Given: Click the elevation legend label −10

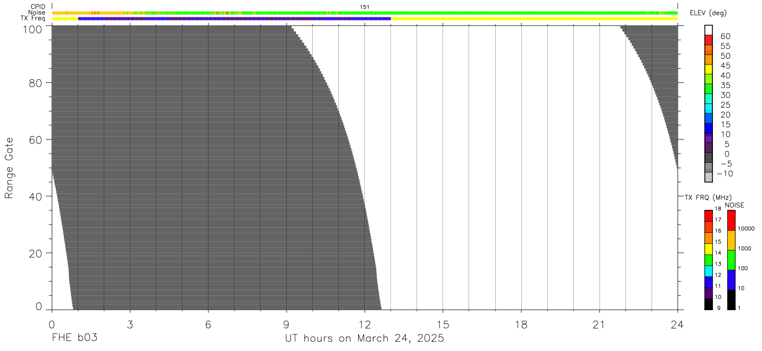Looking at the screenshot, I should click(724, 173).
